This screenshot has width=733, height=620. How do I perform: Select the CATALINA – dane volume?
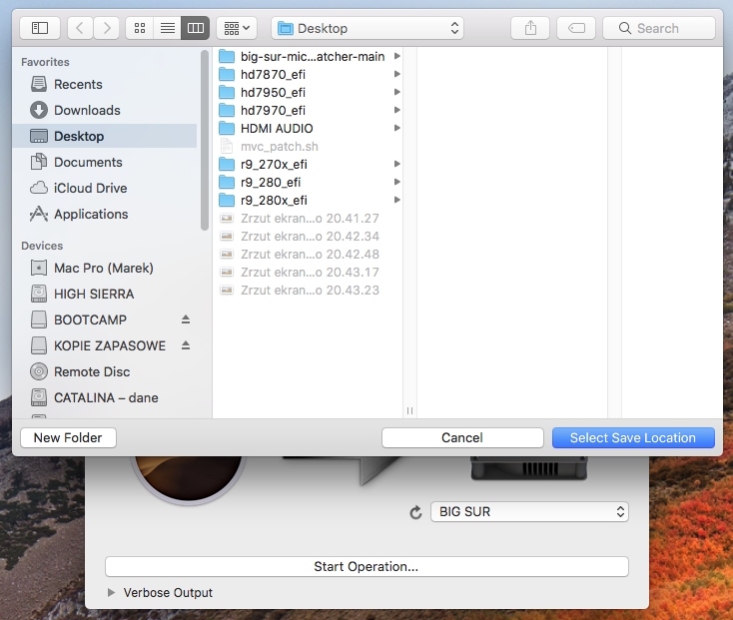pyautogui.click(x=105, y=397)
